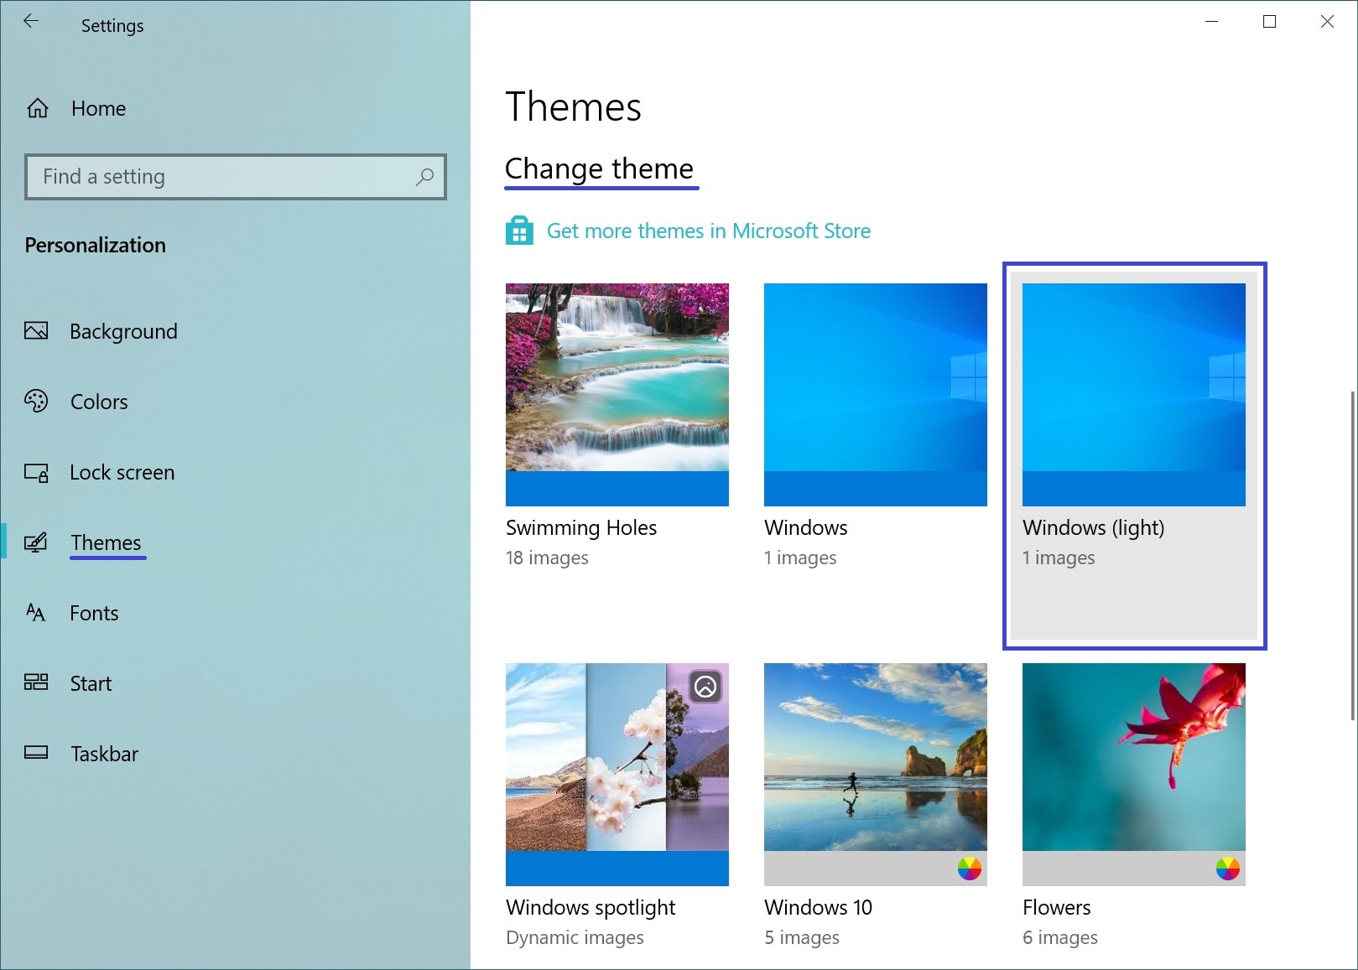Click the Windows spotlight label

tap(591, 907)
